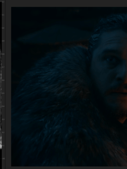Screen dimensions: 127x169
Task: Click the 0.2 waveform scale label
Action: coord(3,132)
